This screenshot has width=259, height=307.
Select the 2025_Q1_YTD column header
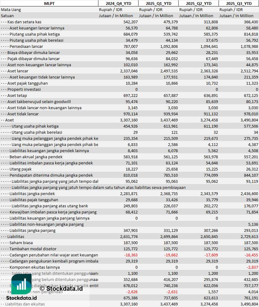coord(158,3)
